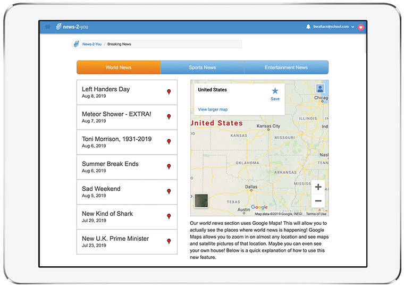Click map pin for Left Handers Day
This screenshot has height=287, width=404.
(x=169, y=92)
